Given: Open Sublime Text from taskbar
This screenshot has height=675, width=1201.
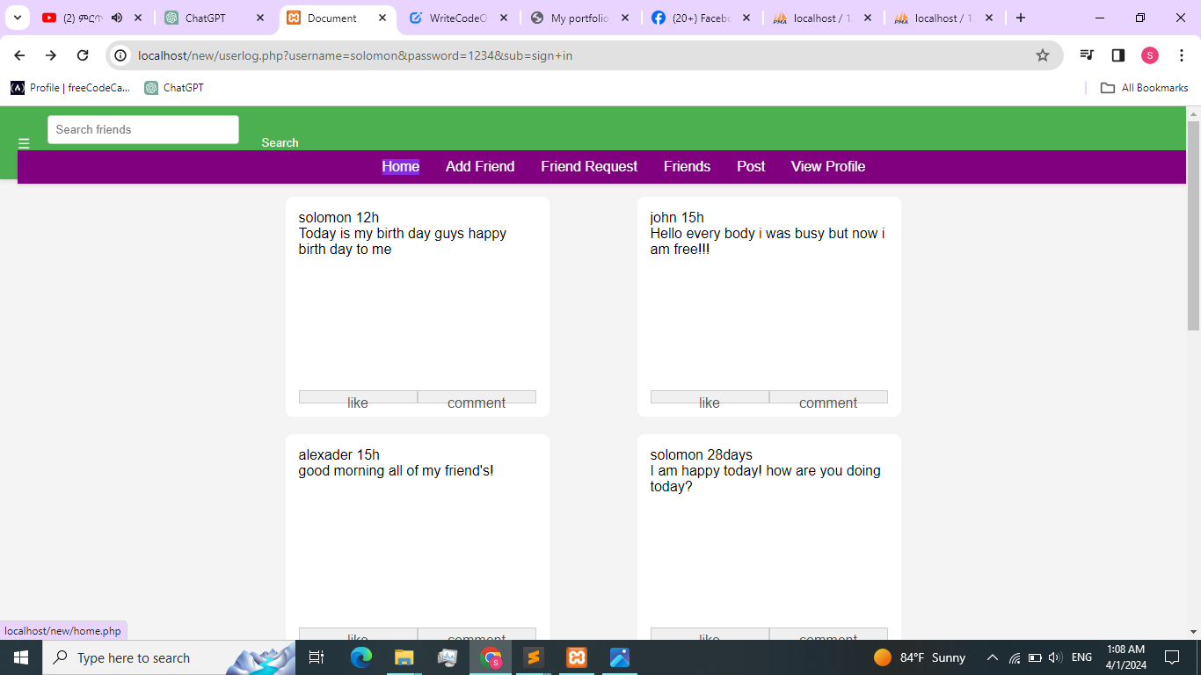Looking at the screenshot, I should 533,657.
